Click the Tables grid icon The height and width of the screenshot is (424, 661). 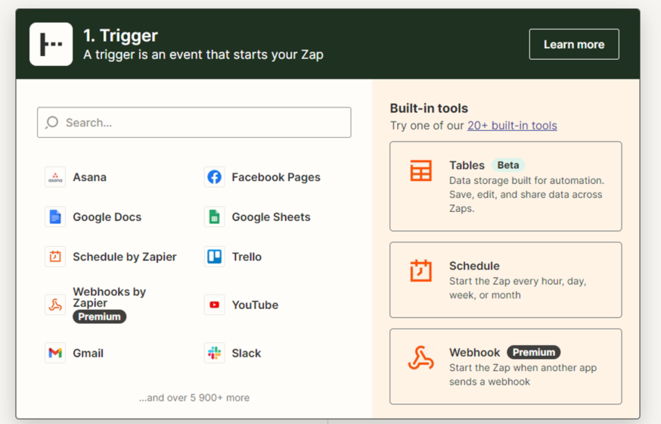pos(420,171)
